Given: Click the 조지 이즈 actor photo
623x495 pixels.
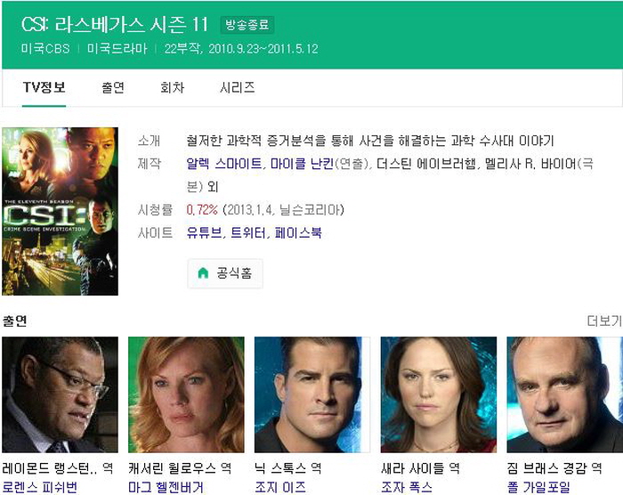Looking at the screenshot, I should [x=312, y=394].
